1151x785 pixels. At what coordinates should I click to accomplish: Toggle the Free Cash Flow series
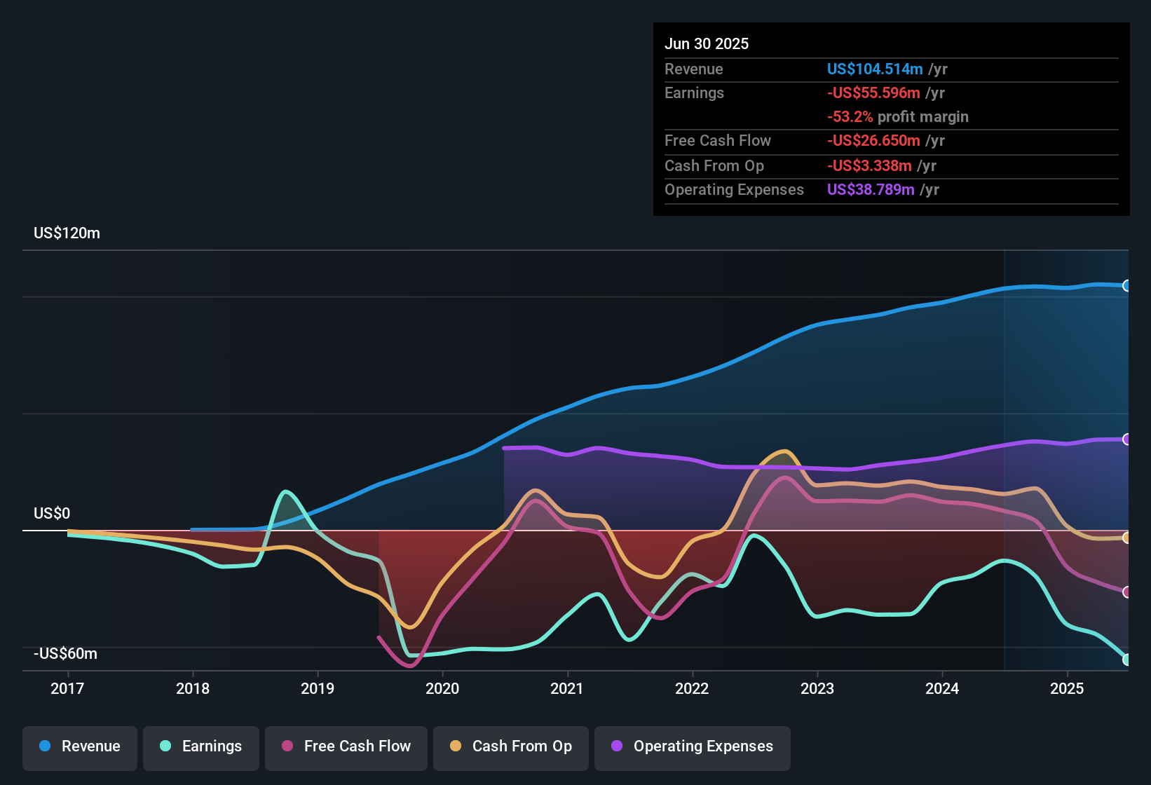click(346, 746)
